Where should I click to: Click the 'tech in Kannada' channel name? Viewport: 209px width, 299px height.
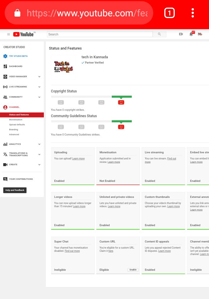[x=95, y=57]
